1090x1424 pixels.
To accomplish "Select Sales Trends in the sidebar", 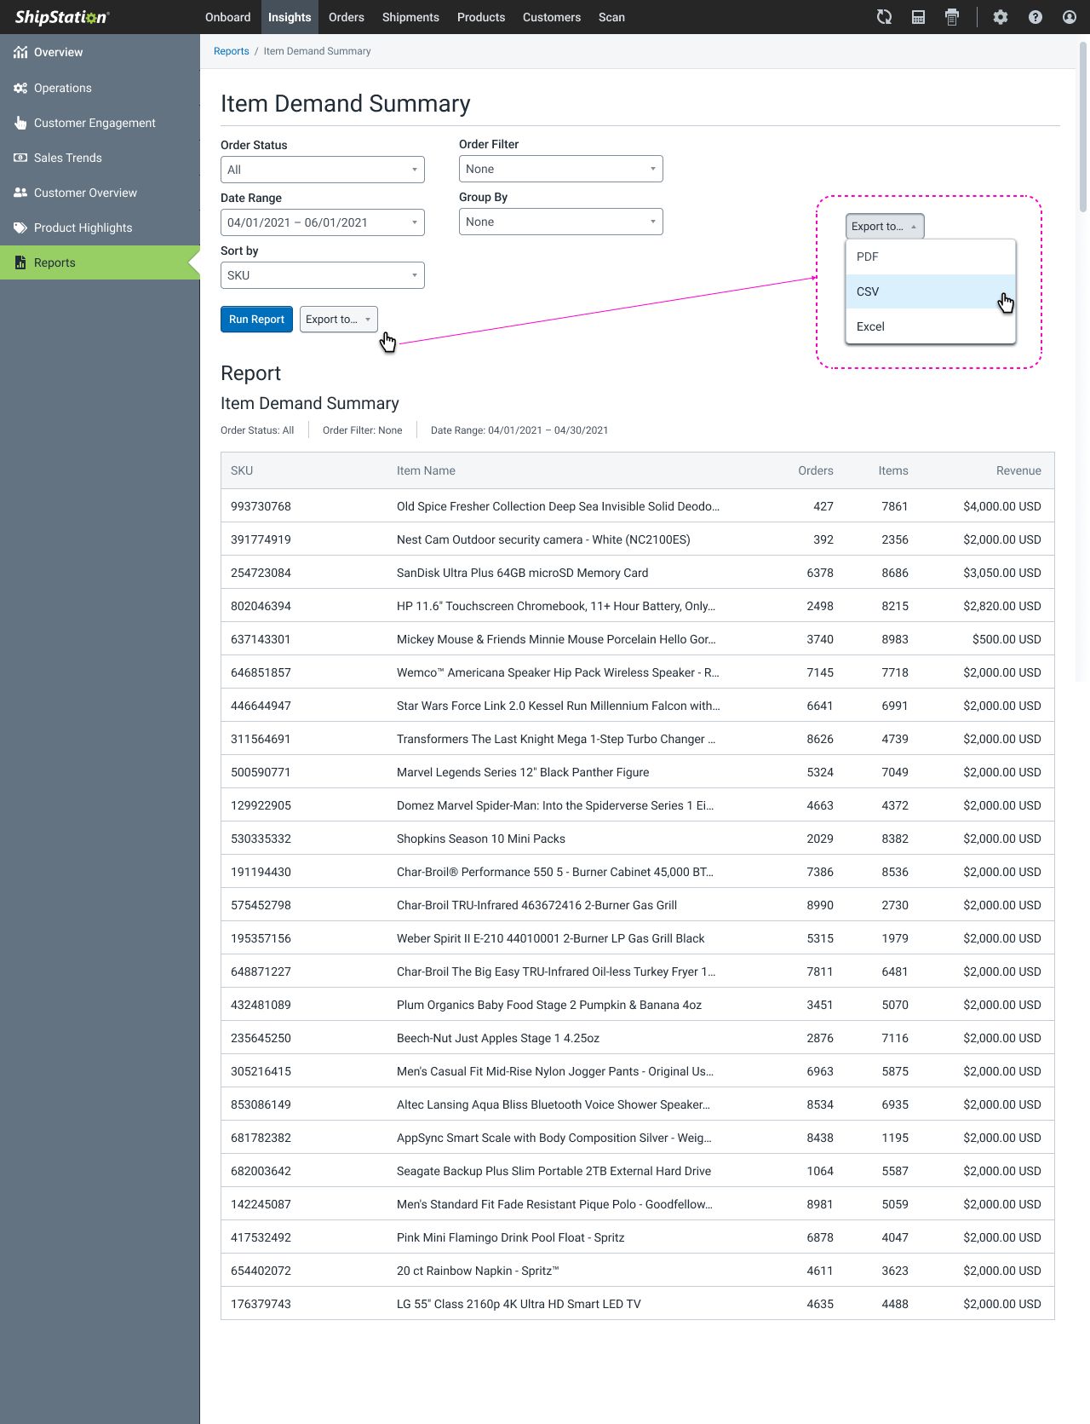I will pyautogui.click(x=100, y=158).
